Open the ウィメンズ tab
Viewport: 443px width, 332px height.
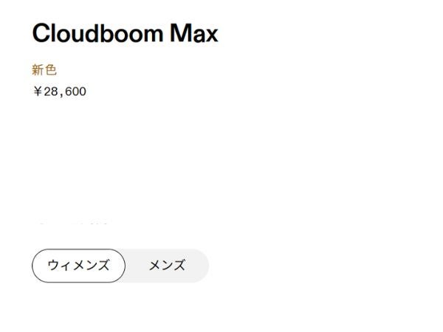[78, 266]
